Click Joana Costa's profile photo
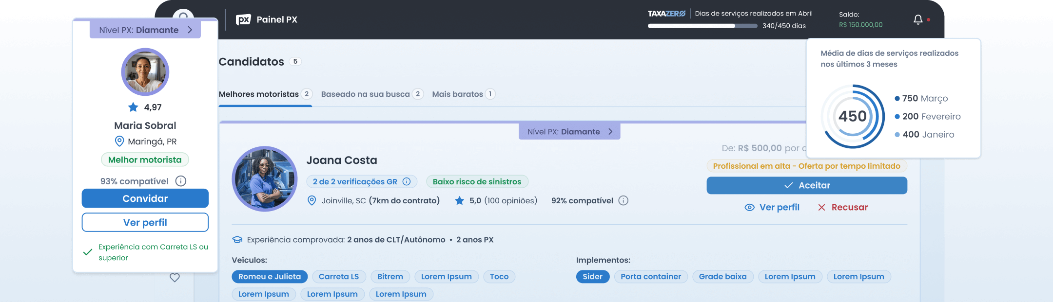 [x=265, y=179]
